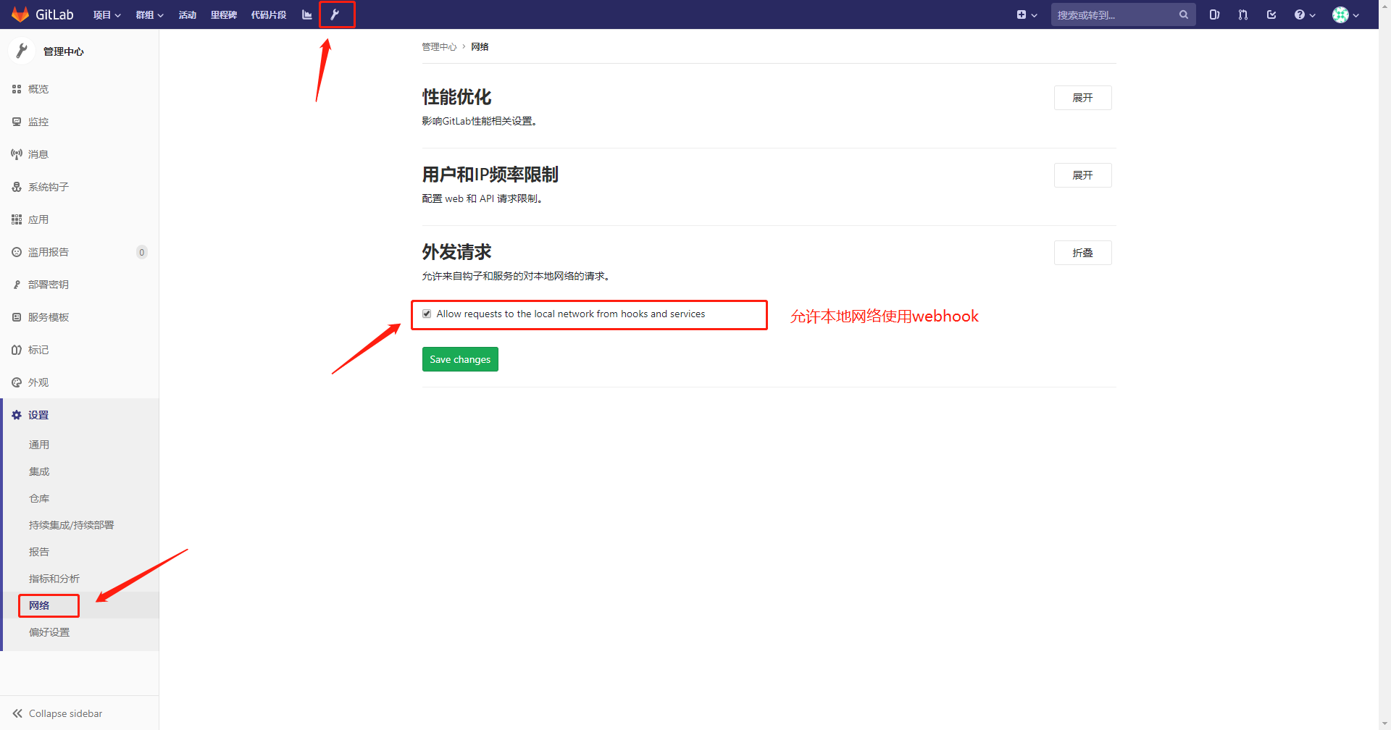The width and height of the screenshot is (1391, 730).
Task: Open 项目 dropdown in top navigation
Action: pos(106,14)
